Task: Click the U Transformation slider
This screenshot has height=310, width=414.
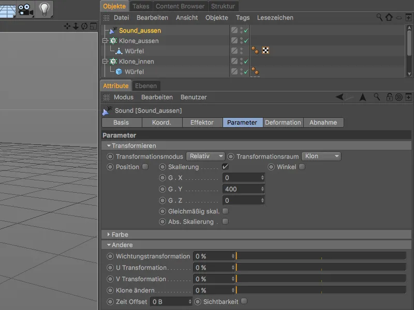Action: click(x=321, y=267)
